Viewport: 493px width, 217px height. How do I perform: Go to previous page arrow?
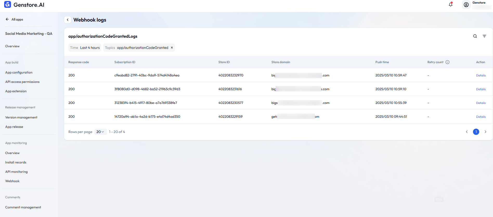point(467,132)
